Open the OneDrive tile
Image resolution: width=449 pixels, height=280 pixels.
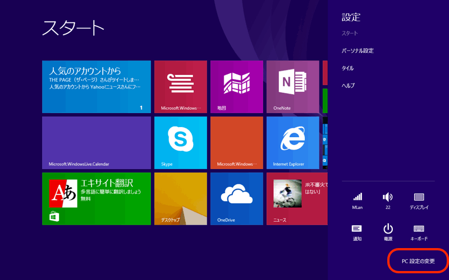[x=236, y=198]
